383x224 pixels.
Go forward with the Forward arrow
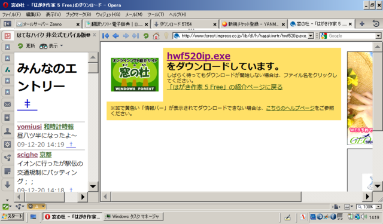pos(126,36)
